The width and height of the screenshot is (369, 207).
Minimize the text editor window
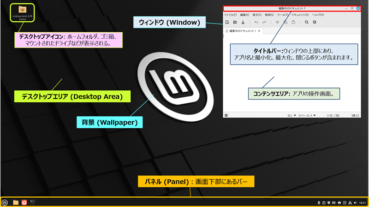[x=346, y=8]
